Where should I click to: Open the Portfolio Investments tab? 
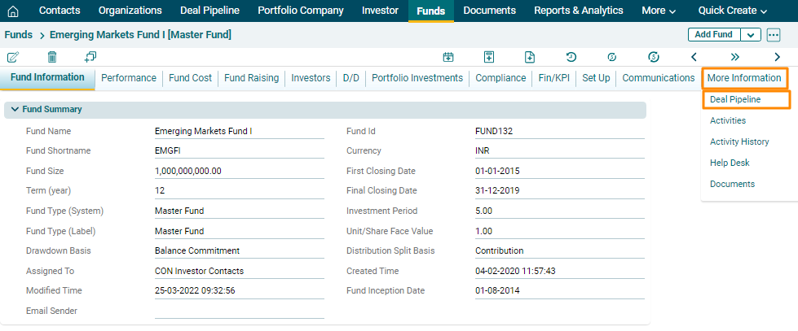(417, 78)
